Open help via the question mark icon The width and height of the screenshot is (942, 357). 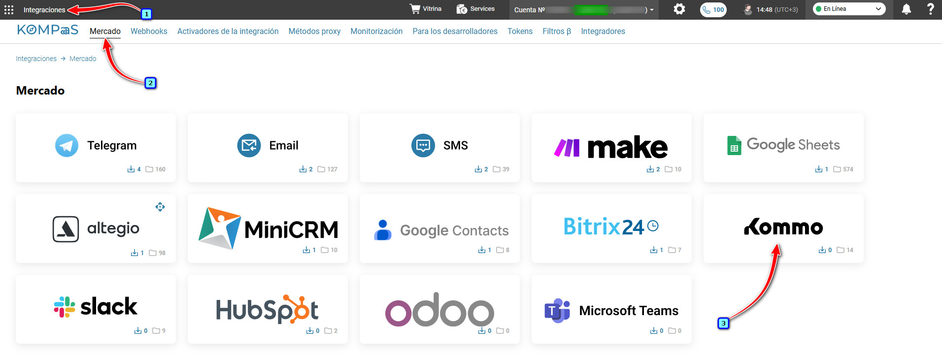(x=930, y=9)
